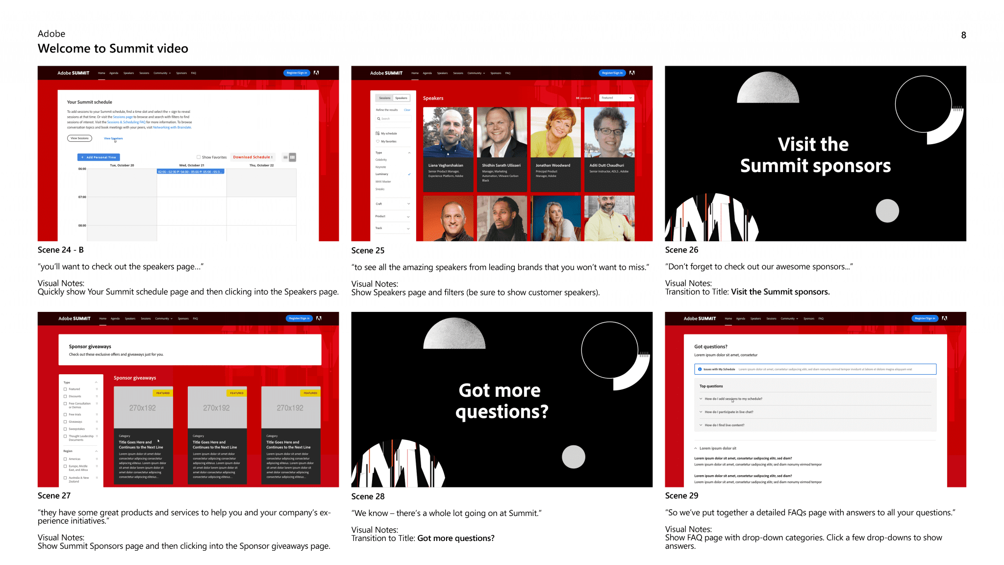
Task: Click 'Networking with Braindate' link in Scene 24-B
Action: [x=172, y=128]
